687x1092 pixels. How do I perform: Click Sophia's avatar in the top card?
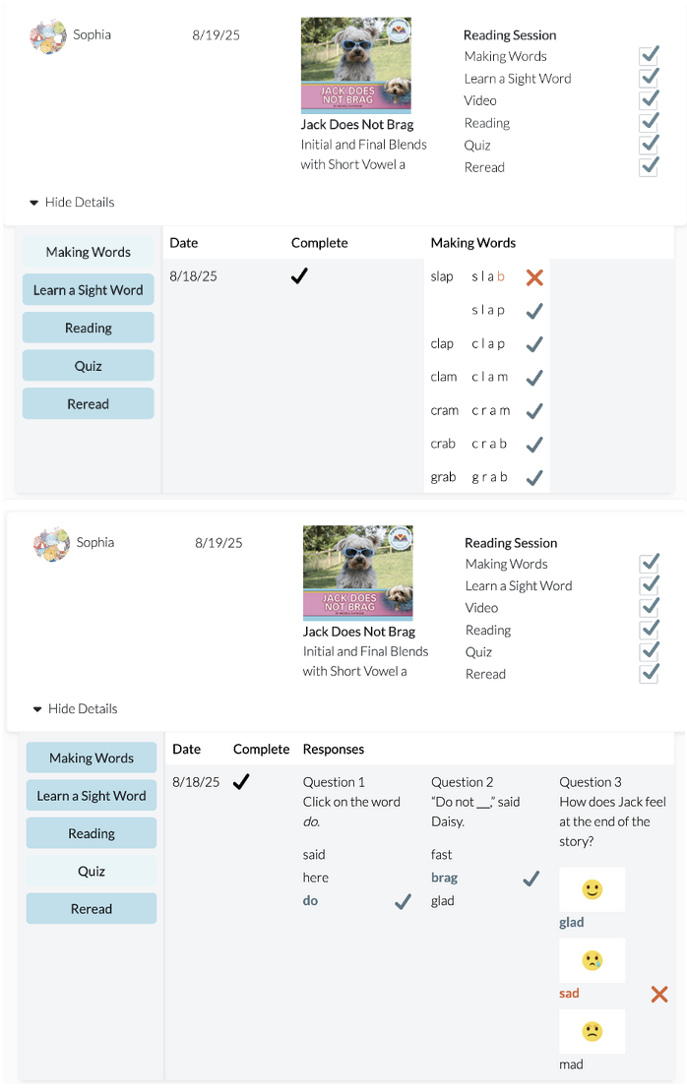[48, 35]
